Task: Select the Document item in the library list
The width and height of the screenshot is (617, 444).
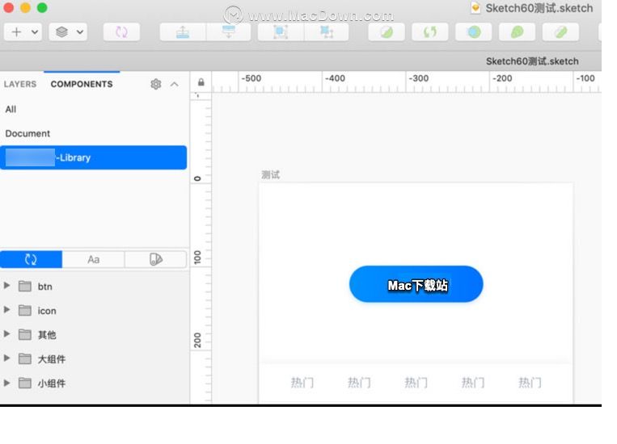Action: pyautogui.click(x=27, y=133)
